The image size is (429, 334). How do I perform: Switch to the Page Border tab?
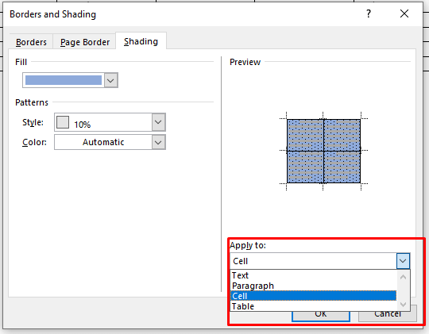[85, 42]
